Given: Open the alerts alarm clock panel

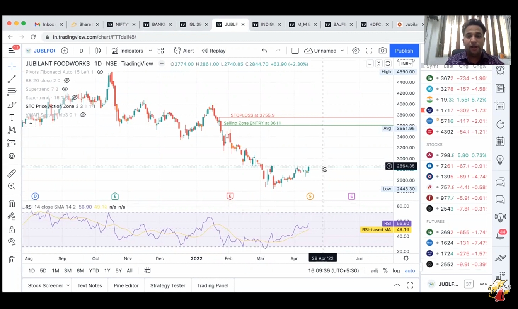Looking at the screenshot, I should pyautogui.click(x=500, y=70).
